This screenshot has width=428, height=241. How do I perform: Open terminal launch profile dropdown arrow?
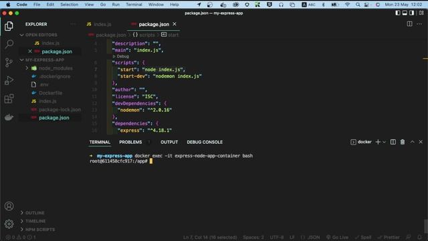click(384, 142)
